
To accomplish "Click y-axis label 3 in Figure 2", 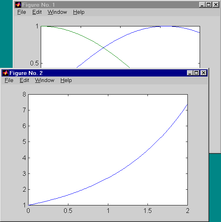I will (24, 173).
